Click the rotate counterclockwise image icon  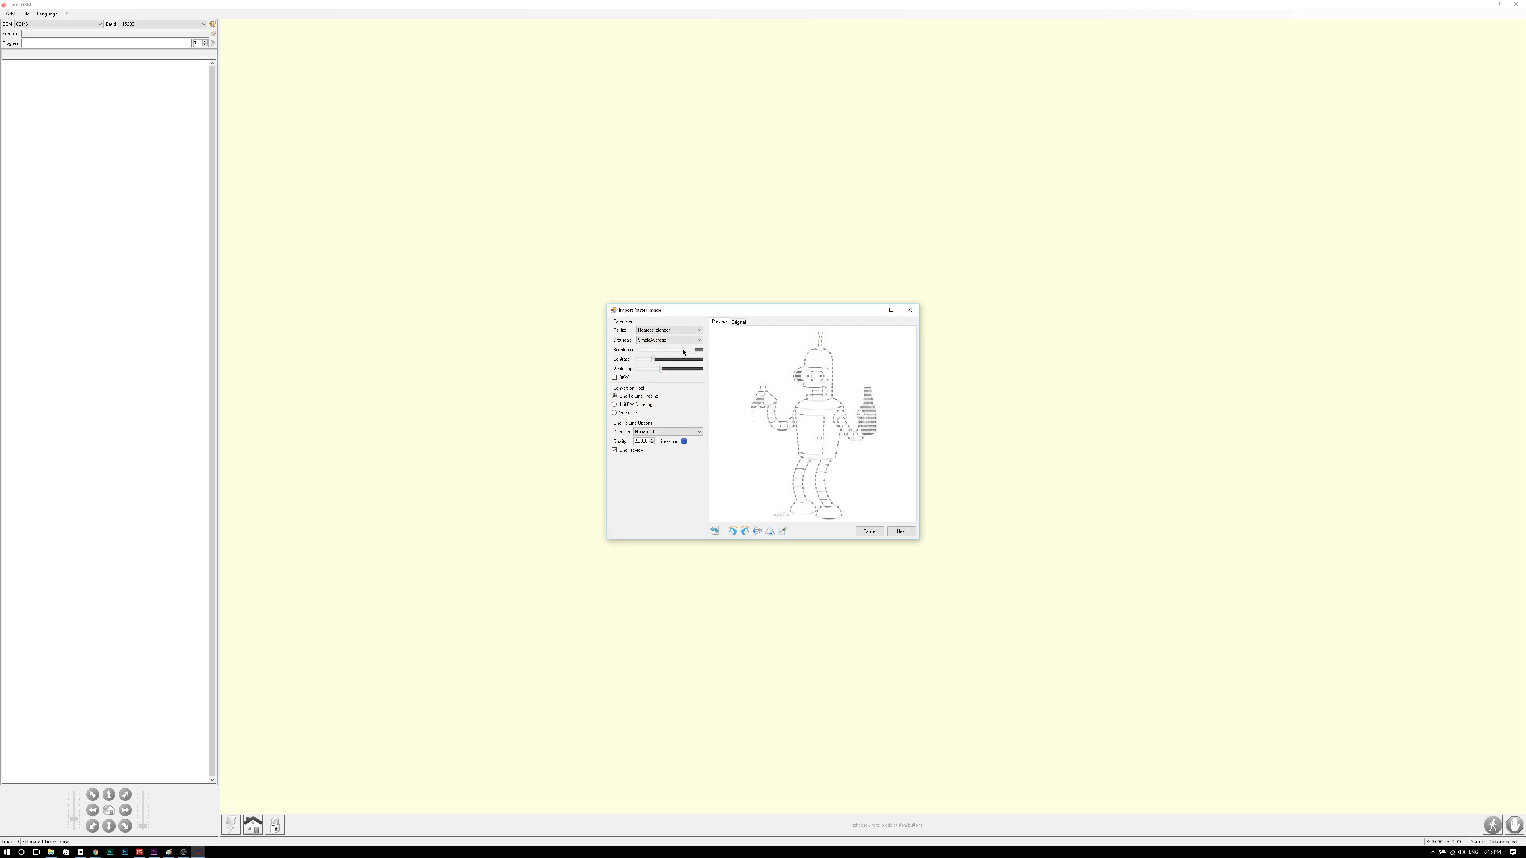pos(745,531)
